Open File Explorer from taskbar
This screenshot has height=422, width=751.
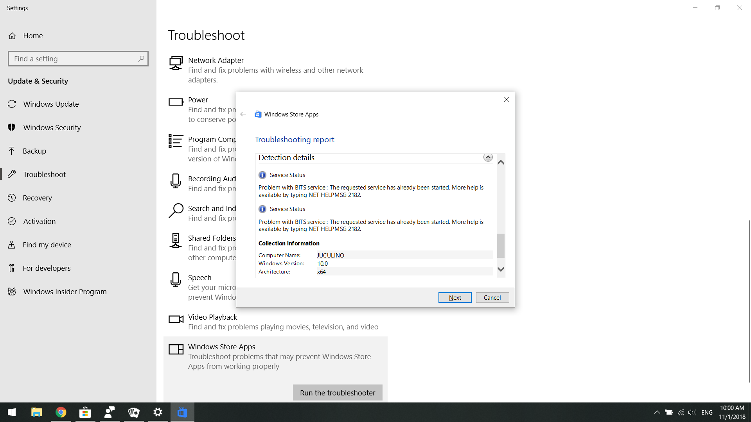tap(36, 412)
